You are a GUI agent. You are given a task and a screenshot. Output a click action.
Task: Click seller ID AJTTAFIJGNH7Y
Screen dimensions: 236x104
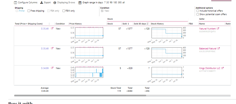(207, 71)
